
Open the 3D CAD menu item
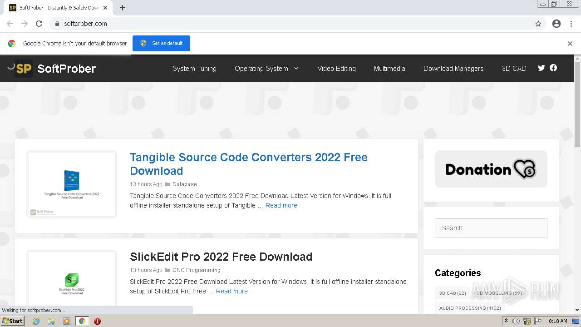point(514,69)
